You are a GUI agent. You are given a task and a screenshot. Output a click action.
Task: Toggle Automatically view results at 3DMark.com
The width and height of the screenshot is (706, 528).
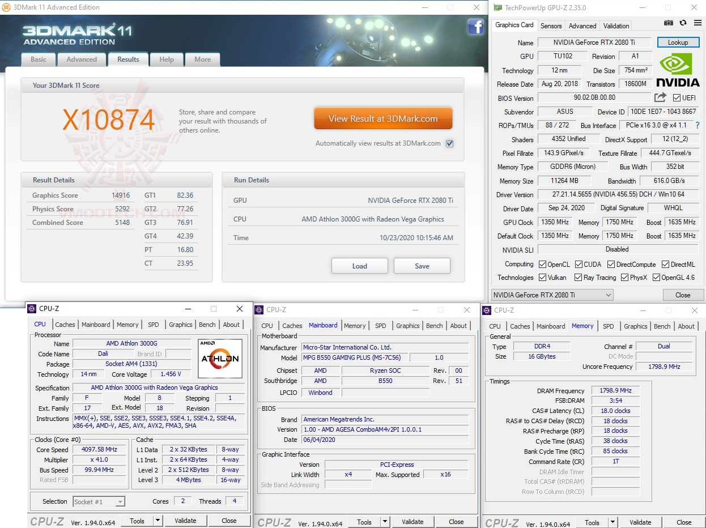coord(449,143)
